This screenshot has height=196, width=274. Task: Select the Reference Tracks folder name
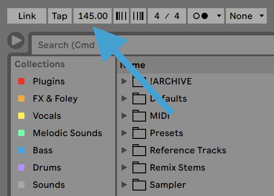pos(188,150)
